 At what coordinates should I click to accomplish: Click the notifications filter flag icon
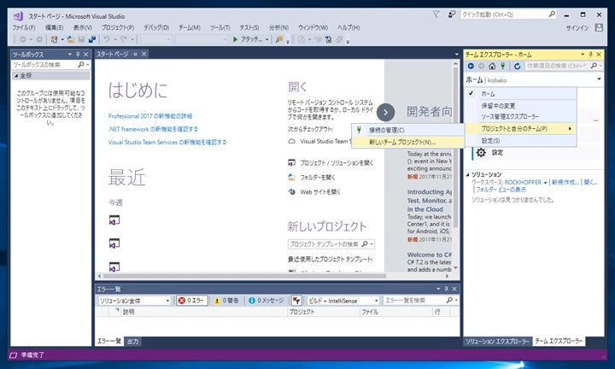(x=436, y=15)
